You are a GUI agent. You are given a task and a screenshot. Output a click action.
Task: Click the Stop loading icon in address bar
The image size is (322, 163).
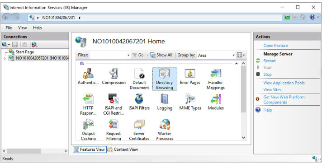(295, 18)
